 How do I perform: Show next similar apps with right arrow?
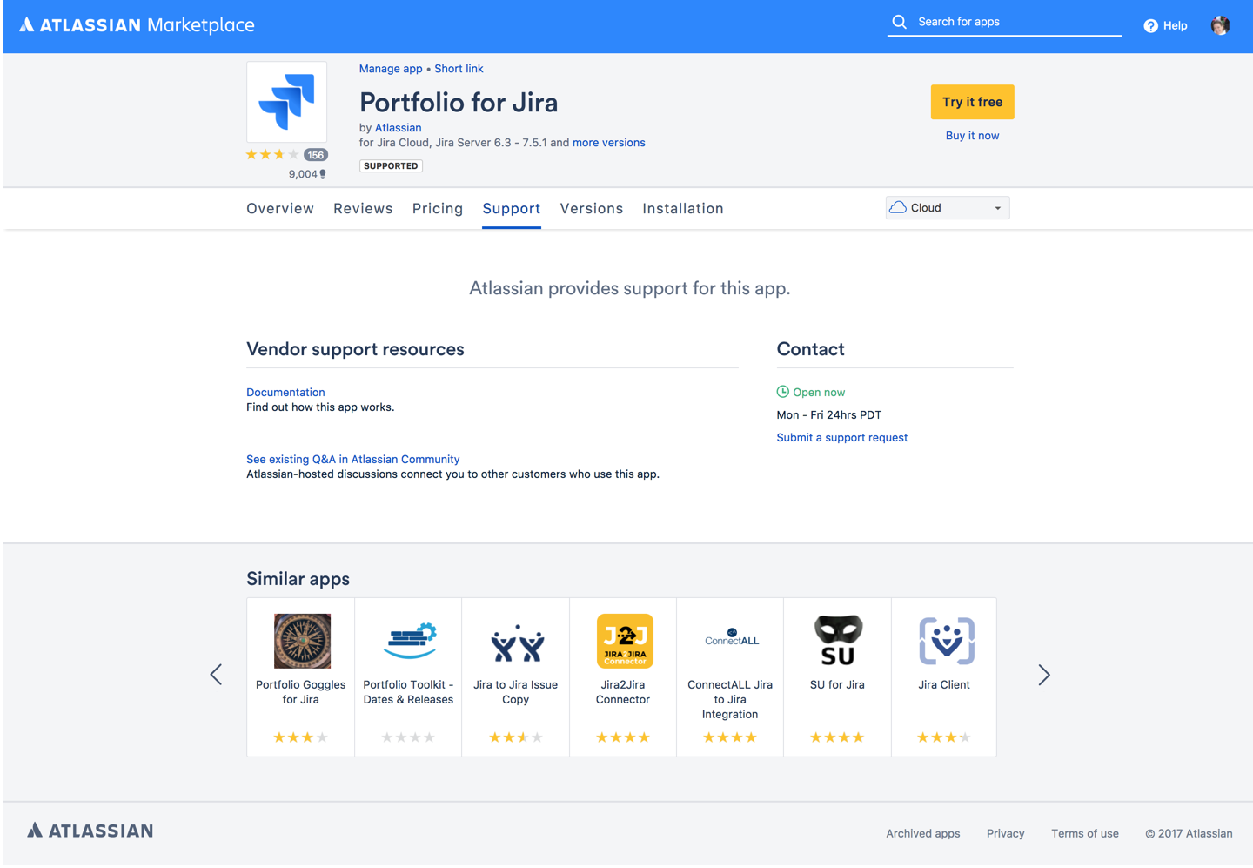1044,675
